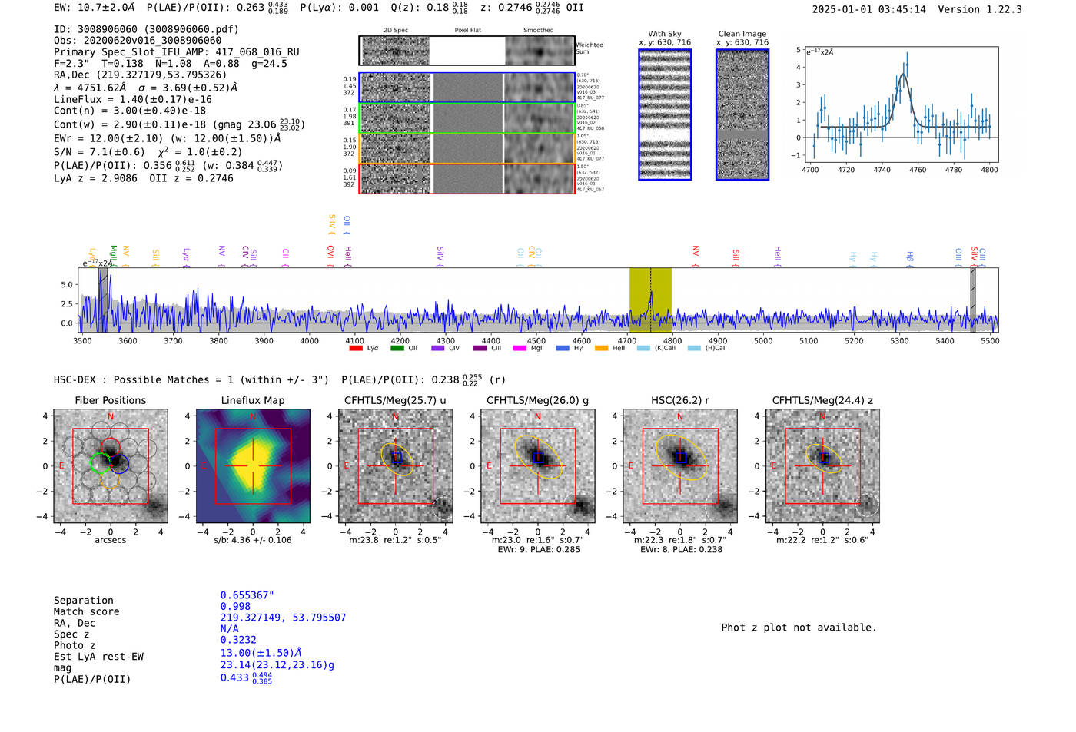Click the LyA z = 2.9086 text
The image size is (1076, 732).
tap(96, 178)
